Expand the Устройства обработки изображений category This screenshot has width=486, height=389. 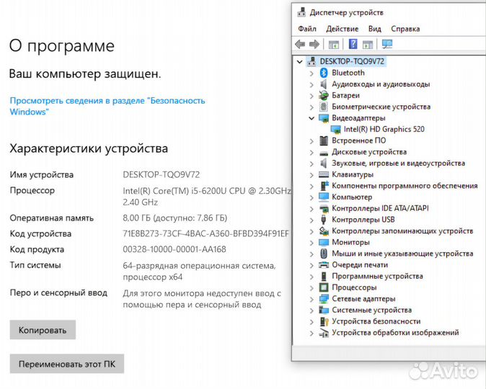(x=312, y=334)
